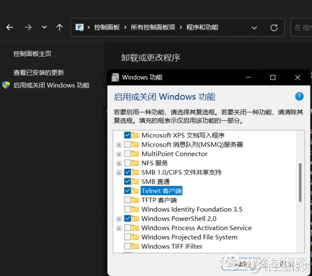Click the Windows Features dialog title icon
This screenshot has width=312, height=276.
tap(115, 77)
